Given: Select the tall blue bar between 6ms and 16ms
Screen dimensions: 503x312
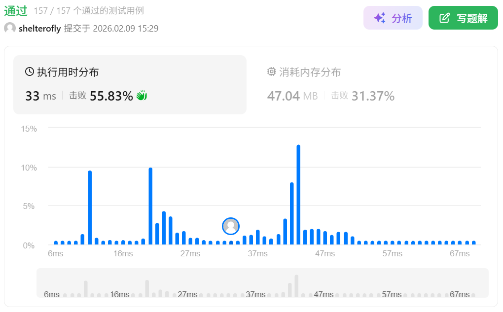Looking at the screenshot, I should pos(90,208).
